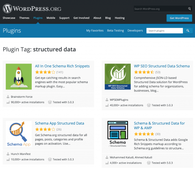This screenshot has width=195, height=169.
Task: Open the Themes menu item
Action: click(24, 18)
